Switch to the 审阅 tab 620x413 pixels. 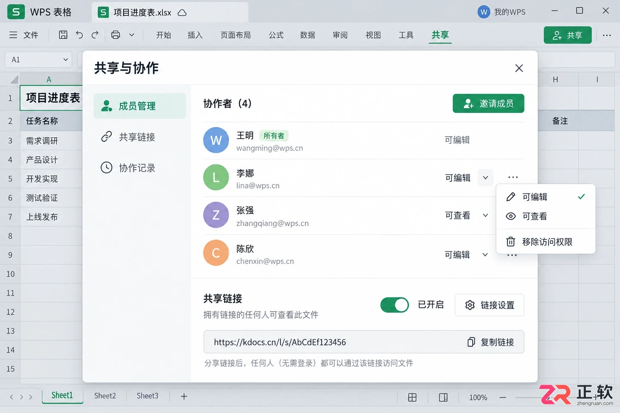(340, 35)
